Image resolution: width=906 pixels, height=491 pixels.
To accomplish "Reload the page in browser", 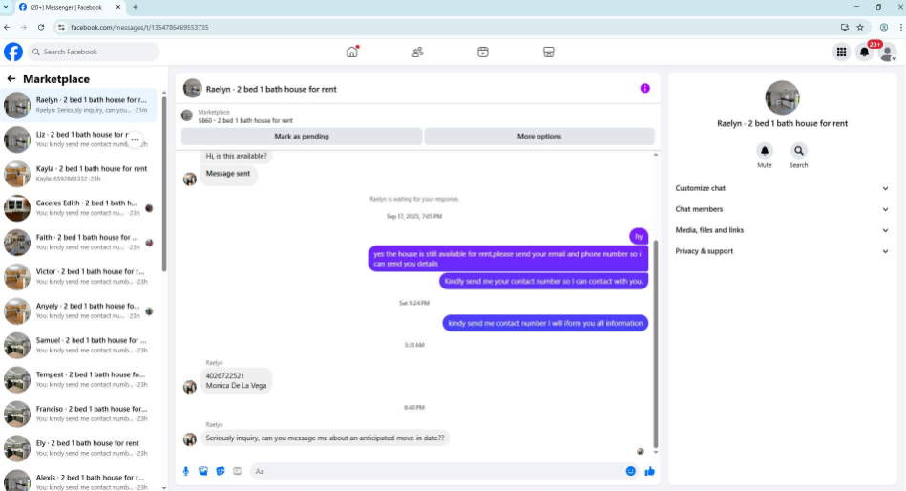I will point(40,27).
